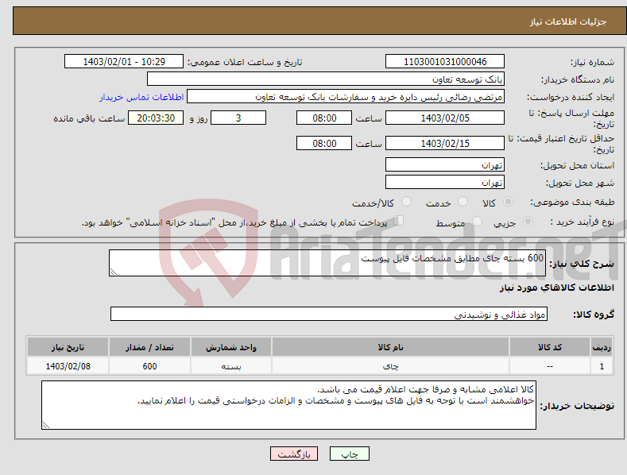Click the چای item name cell
The image size is (627, 475).
pyautogui.click(x=391, y=366)
